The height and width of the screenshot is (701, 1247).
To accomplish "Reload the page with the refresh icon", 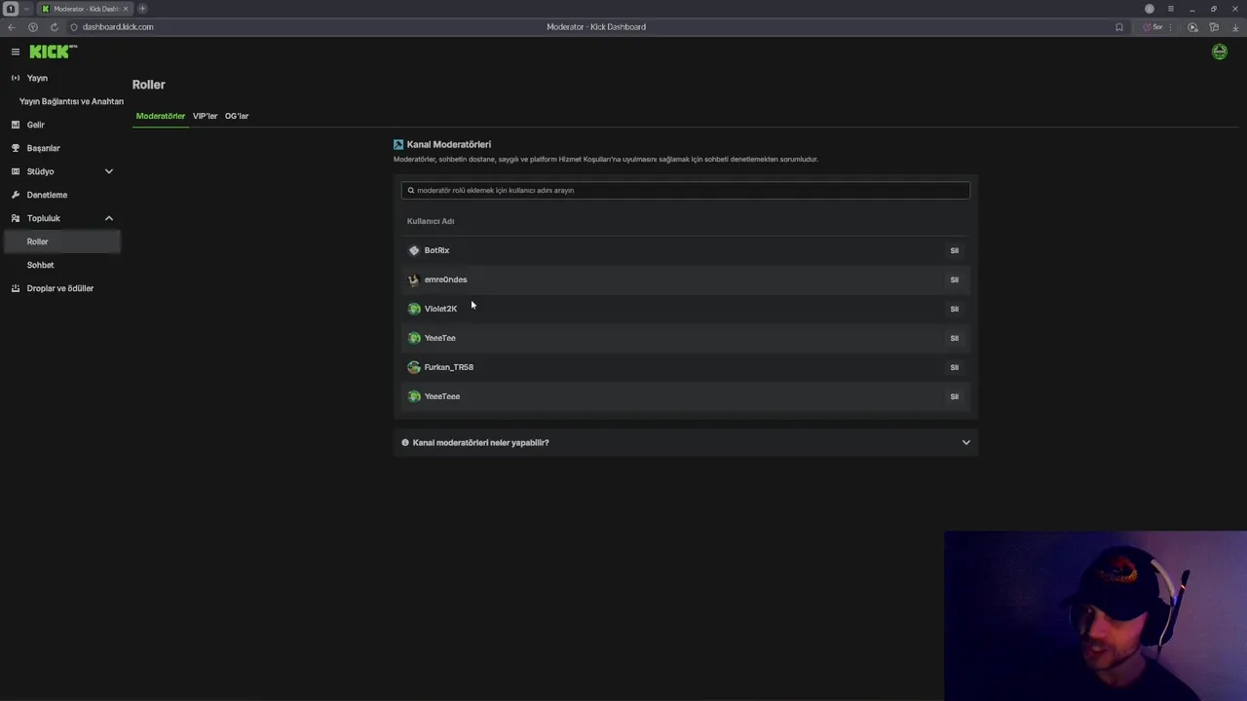I will (x=54, y=27).
